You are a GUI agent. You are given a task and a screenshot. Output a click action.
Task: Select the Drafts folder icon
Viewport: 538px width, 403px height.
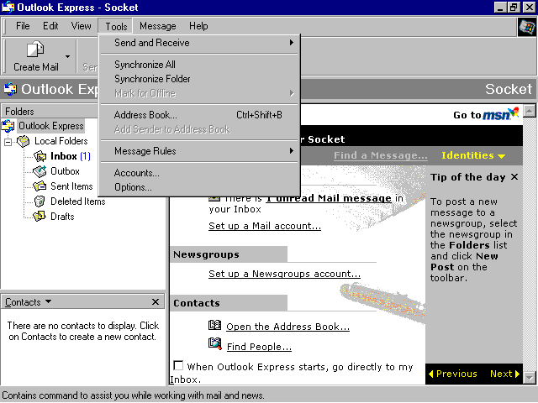[x=40, y=216]
